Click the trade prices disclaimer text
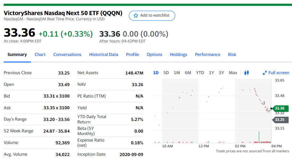The image size is (292, 160). 252,151
